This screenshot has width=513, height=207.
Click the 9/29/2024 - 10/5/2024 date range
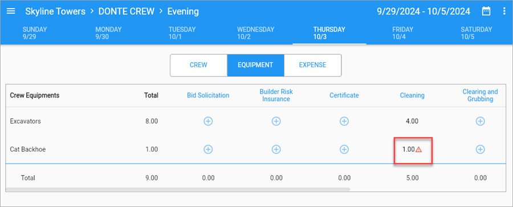424,11
